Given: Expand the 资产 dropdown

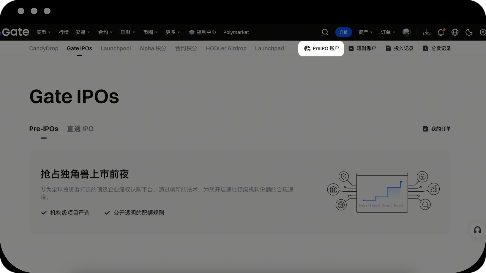Looking at the screenshot, I should tap(365, 32).
